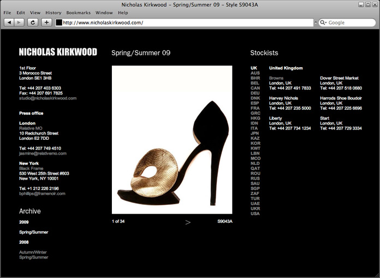This screenshot has width=380, height=278.
Task: Select UKR in the stockists country list
Action: click(x=255, y=209)
